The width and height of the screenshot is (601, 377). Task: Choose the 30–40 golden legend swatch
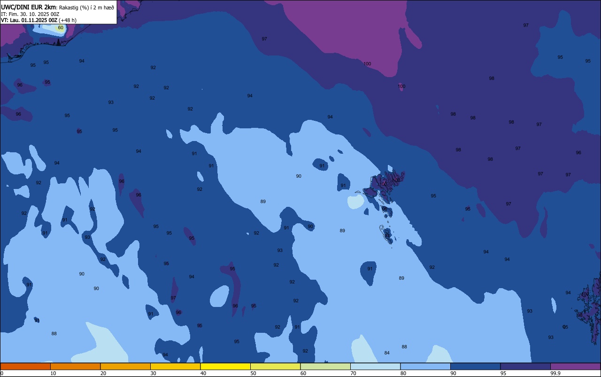click(x=175, y=366)
